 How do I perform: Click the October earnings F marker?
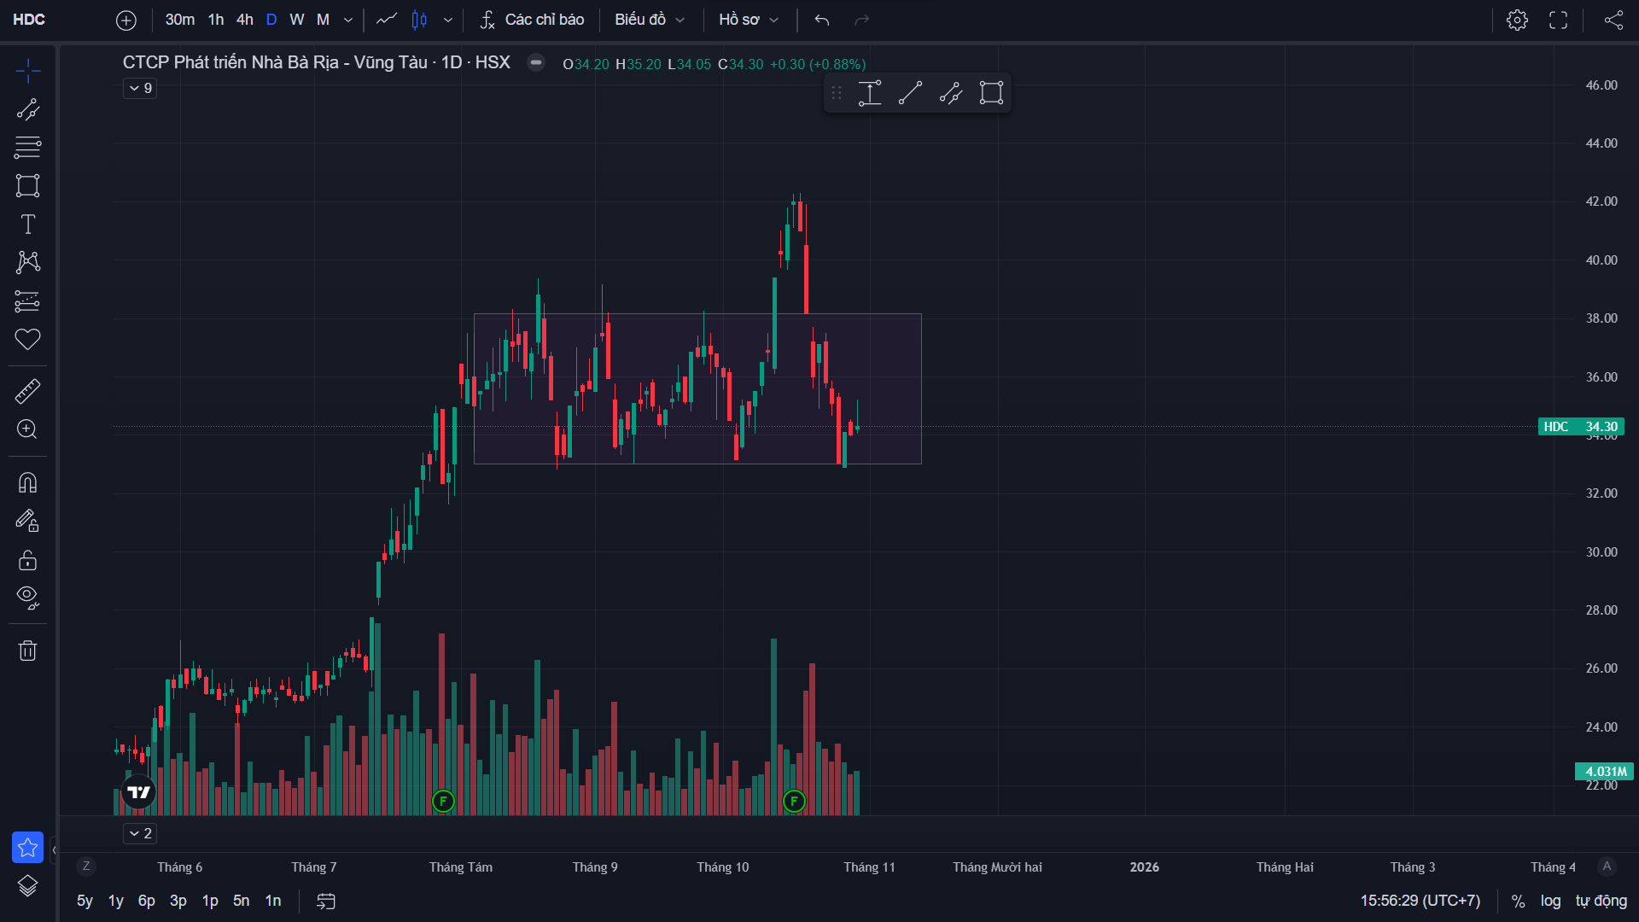tap(794, 801)
